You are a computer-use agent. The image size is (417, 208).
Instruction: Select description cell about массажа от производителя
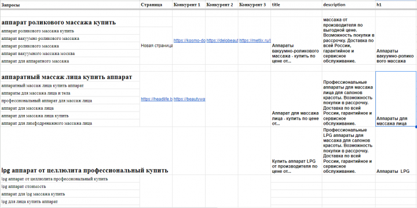(349, 40)
